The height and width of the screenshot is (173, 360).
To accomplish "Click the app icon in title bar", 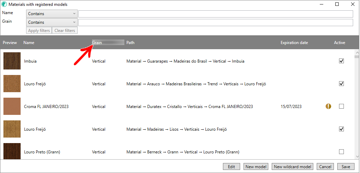I will (x=4, y=4).
